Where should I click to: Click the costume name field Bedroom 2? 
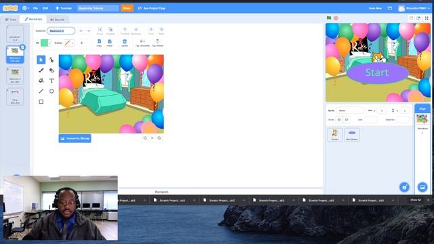pyautogui.click(x=61, y=30)
